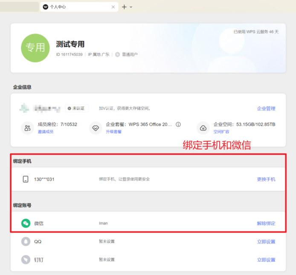Click the 邀请成员 link
This screenshot has width=296, height=275.
(46, 132)
